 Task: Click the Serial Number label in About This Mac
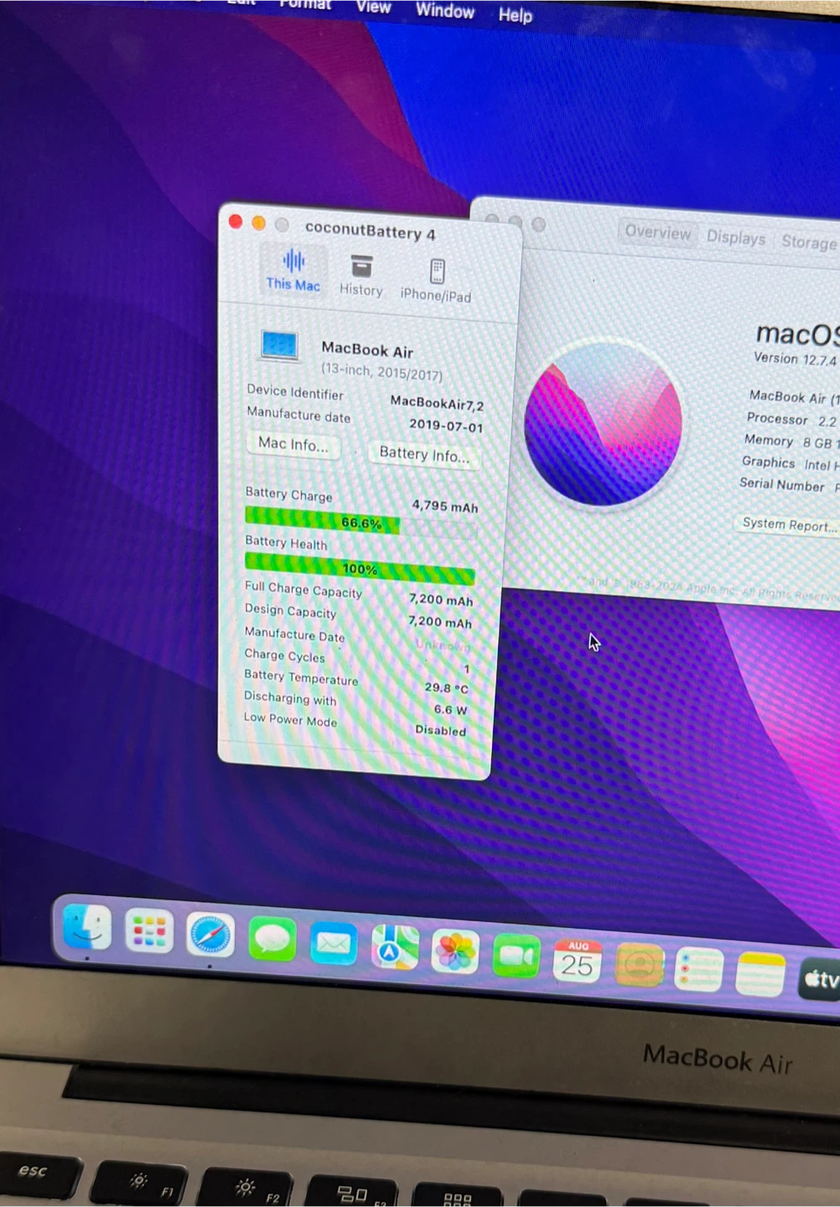coord(781,484)
